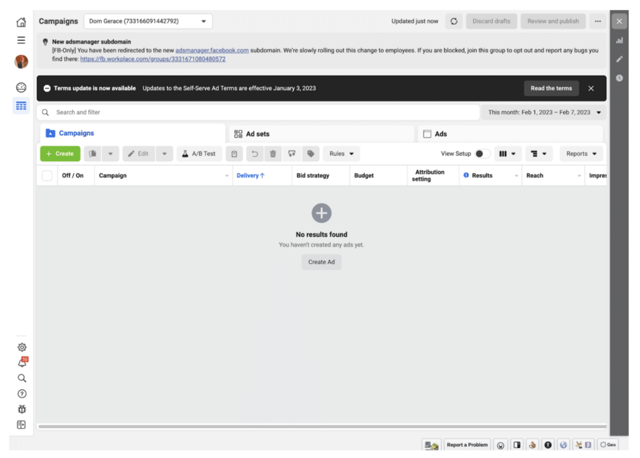Click the Bid strategy column header
The height and width of the screenshot is (458, 640).
click(x=312, y=176)
